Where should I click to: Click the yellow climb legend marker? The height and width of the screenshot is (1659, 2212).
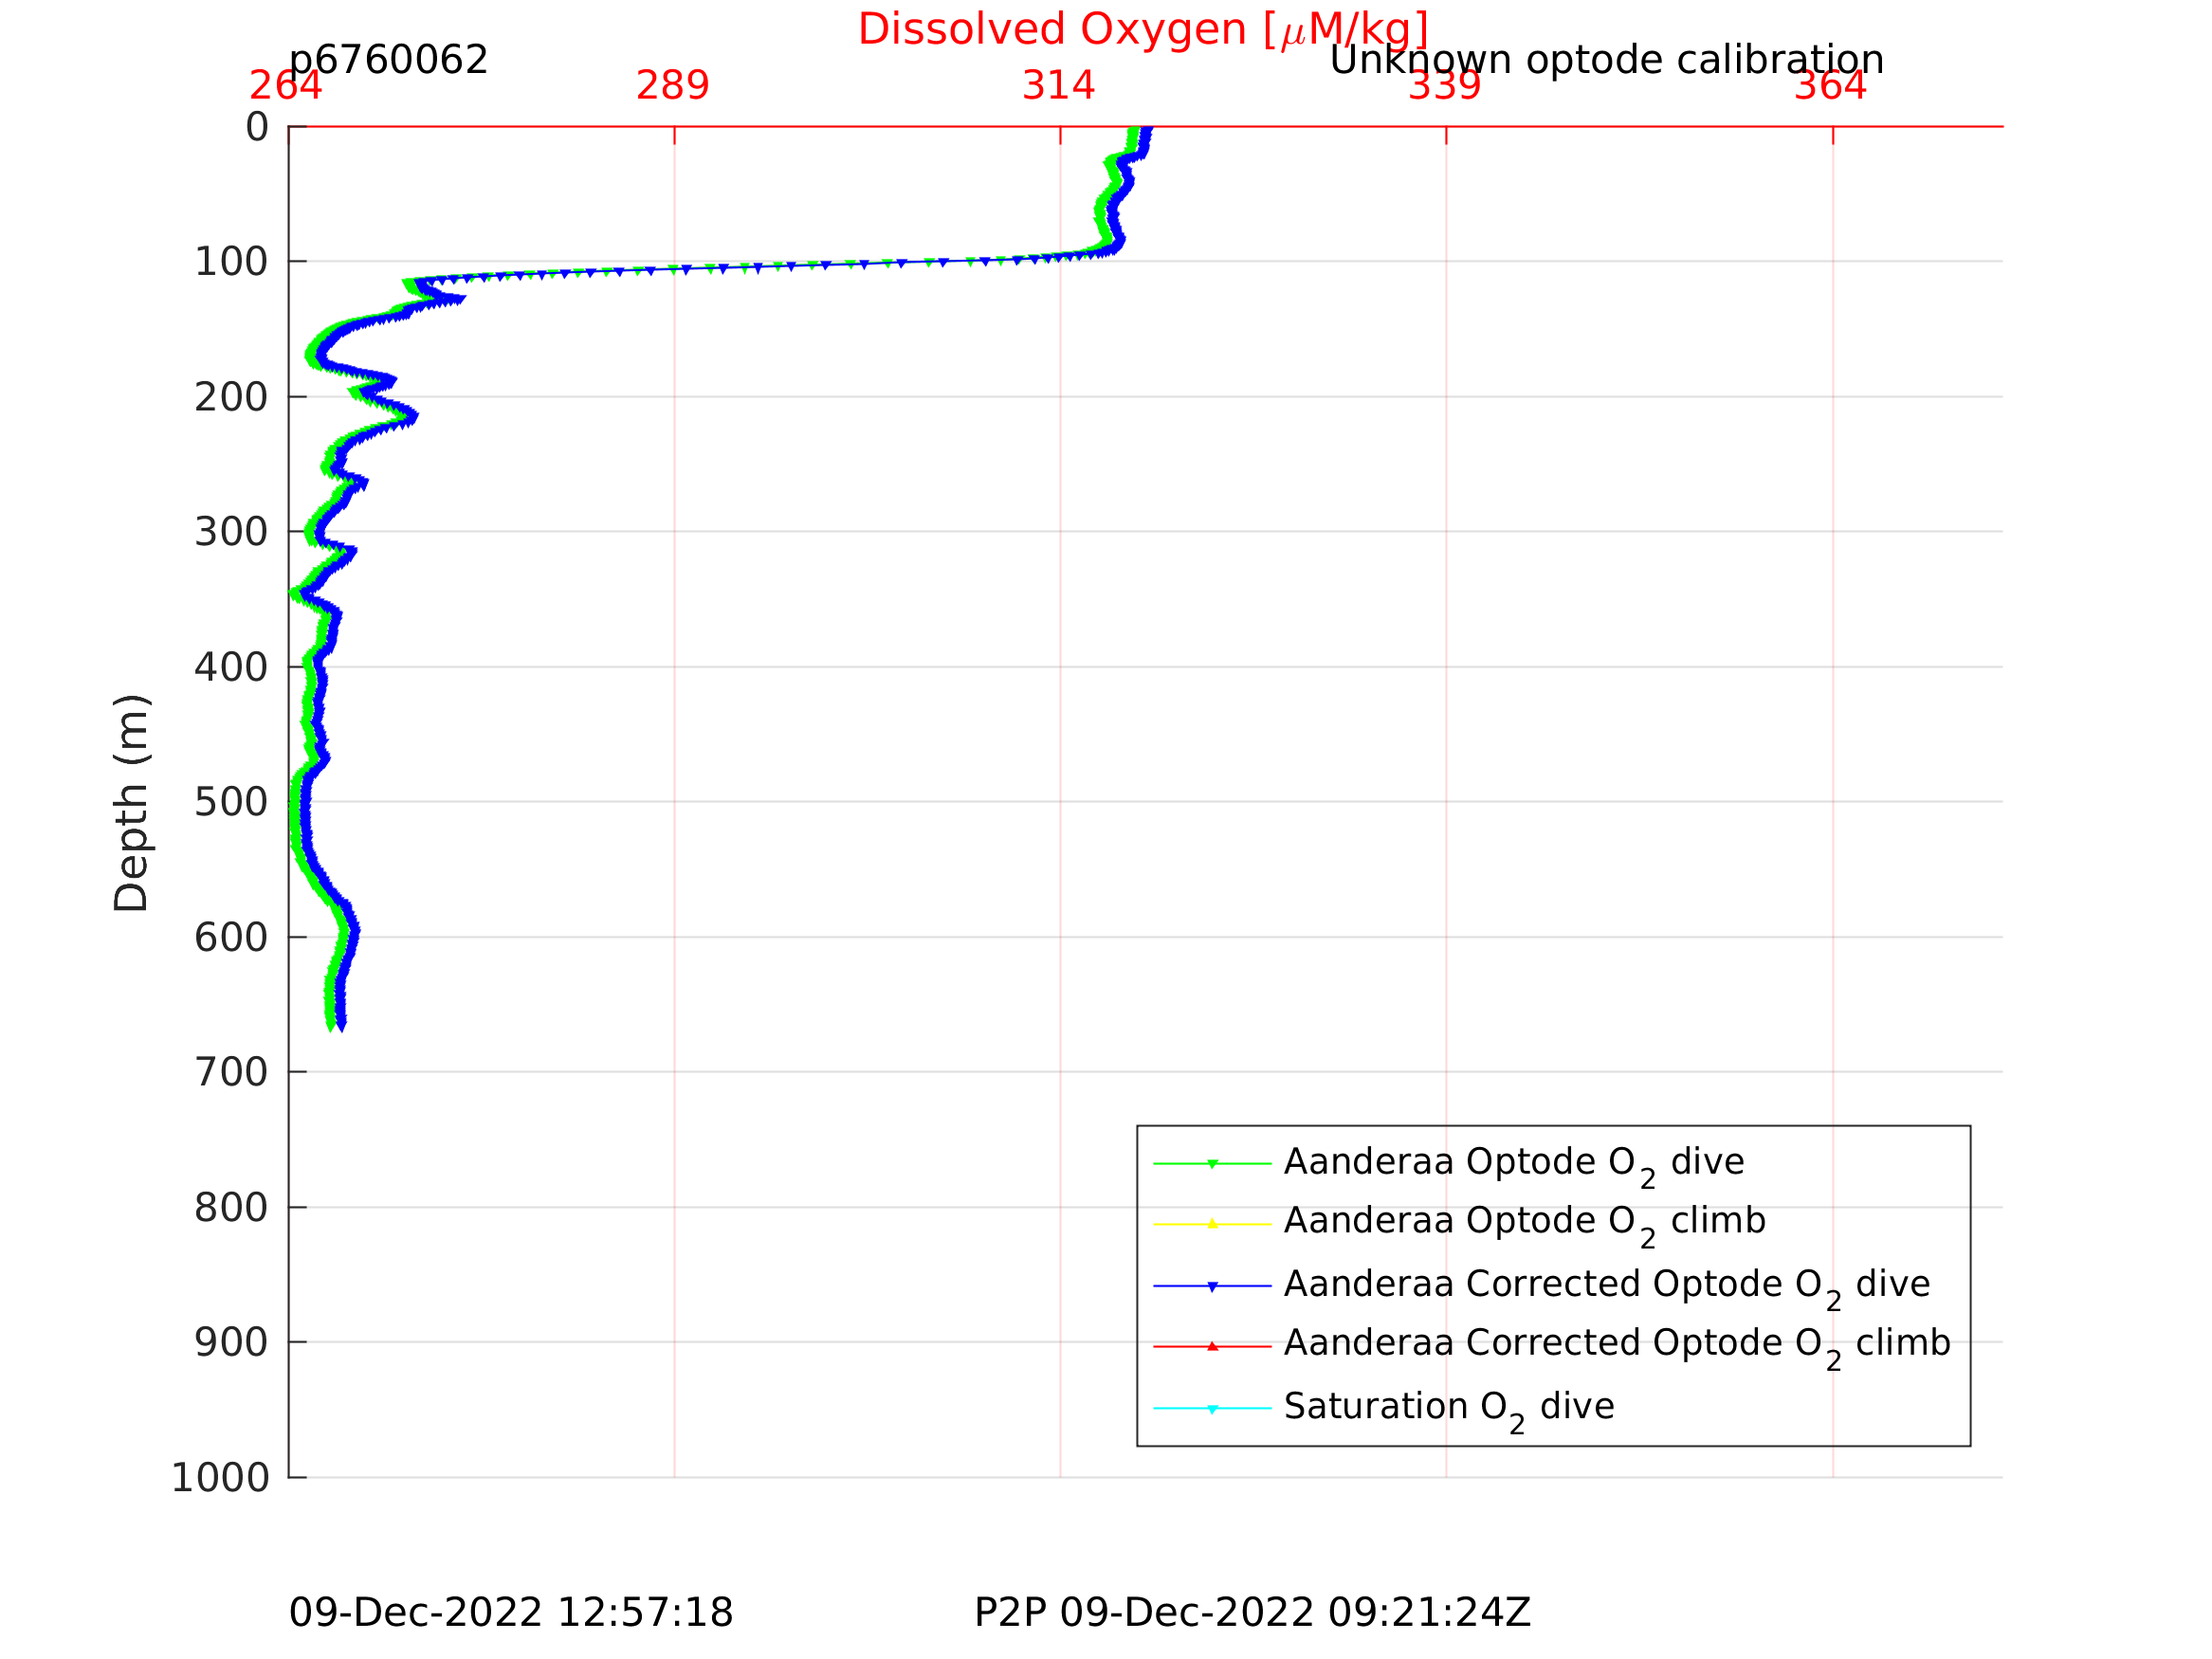pyautogui.click(x=1212, y=1224)
